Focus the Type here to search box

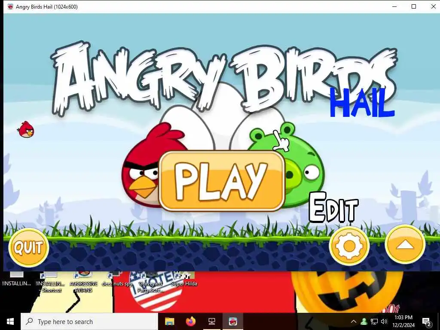point(89,321)
